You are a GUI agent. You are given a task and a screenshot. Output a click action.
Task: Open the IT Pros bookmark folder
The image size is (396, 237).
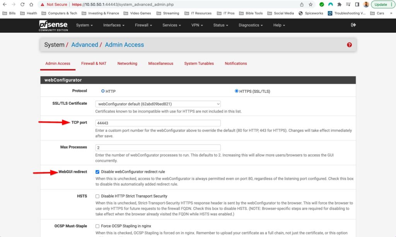tap(226, 13)
